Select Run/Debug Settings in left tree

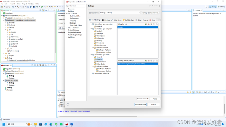[x=75, y=35]
